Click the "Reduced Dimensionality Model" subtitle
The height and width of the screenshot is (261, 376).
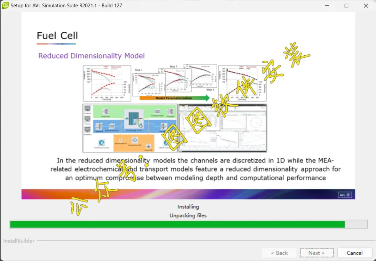click(91, 56)
